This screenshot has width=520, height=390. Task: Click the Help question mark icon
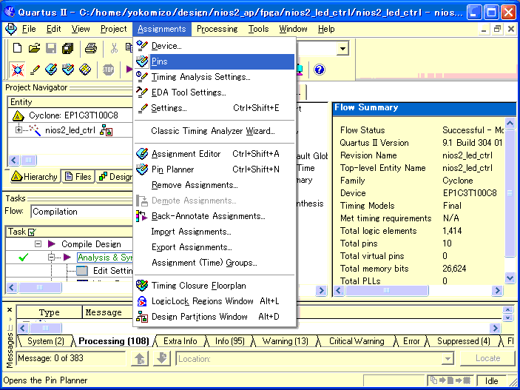[319, 70]
